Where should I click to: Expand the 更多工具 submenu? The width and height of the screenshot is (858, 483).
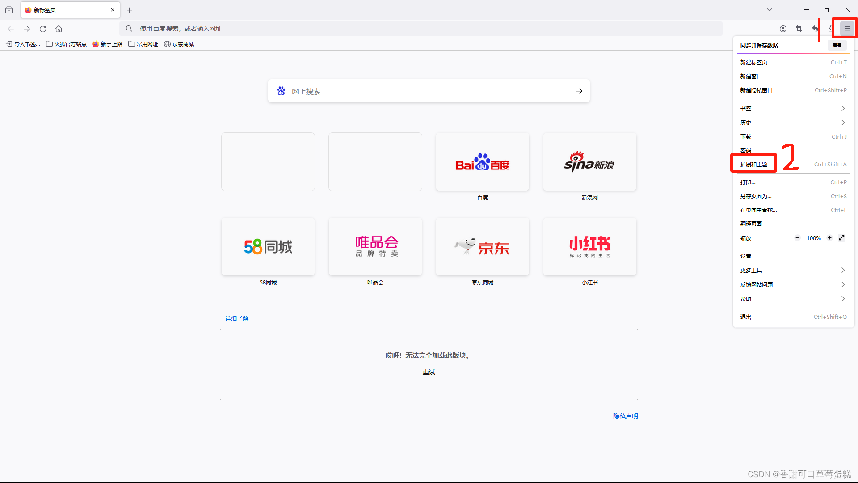pos(793,270)
